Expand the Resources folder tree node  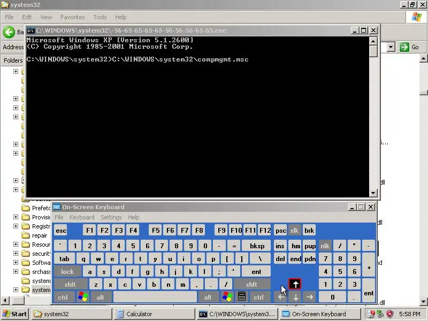[16, 244]
